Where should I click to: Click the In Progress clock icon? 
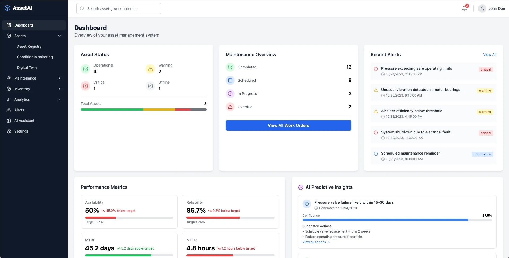point(230,94)
